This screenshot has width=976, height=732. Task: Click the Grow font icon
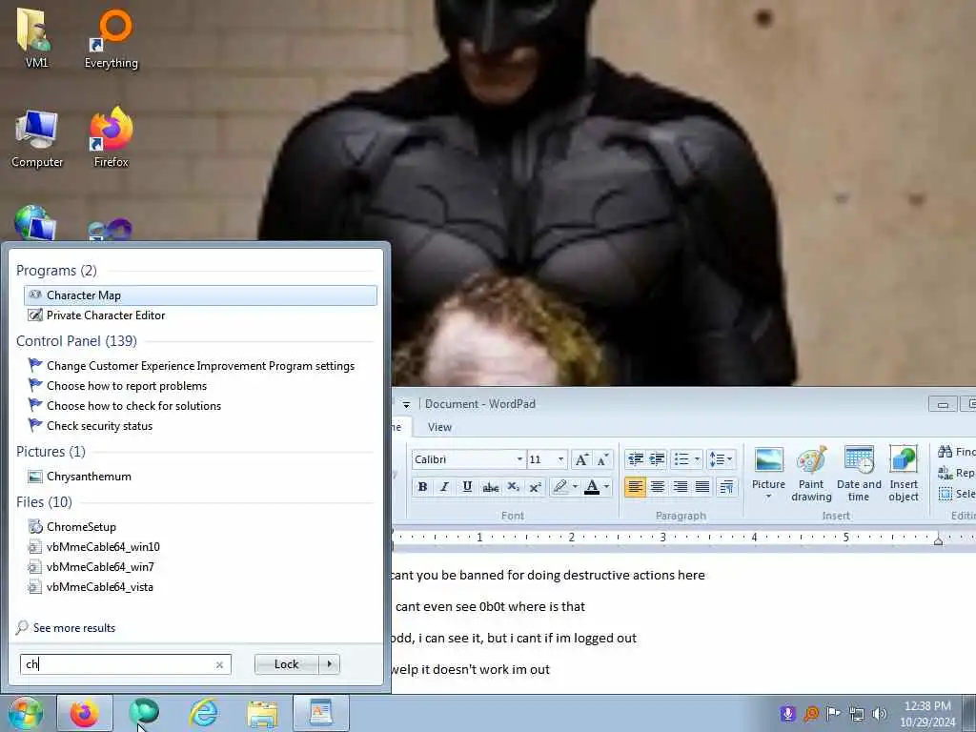coord(581,459)
